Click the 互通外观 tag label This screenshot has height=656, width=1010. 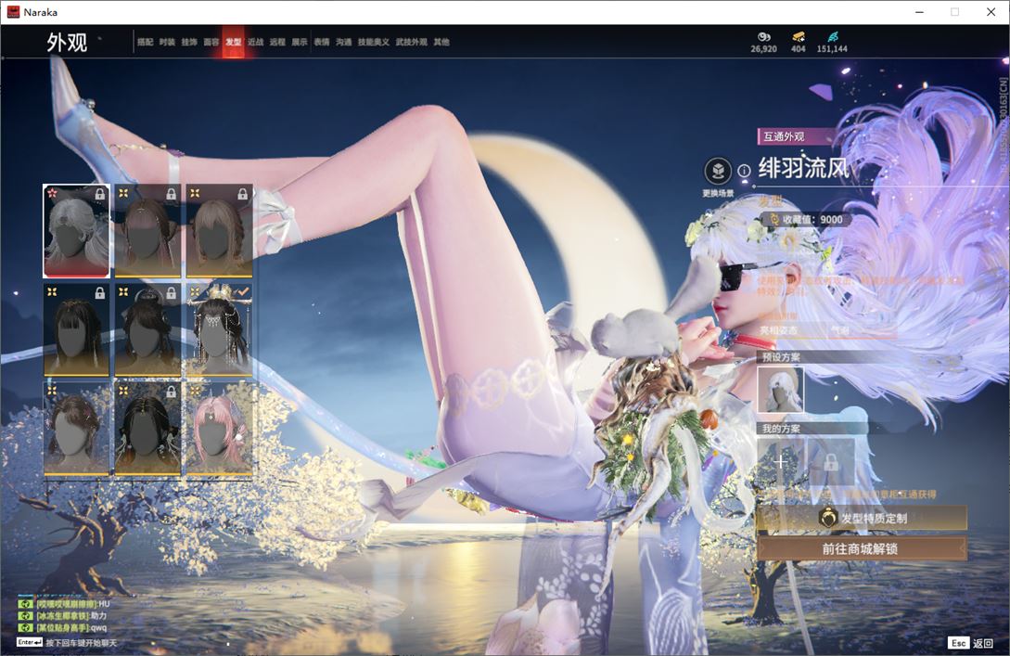click(x=784, y=136)
